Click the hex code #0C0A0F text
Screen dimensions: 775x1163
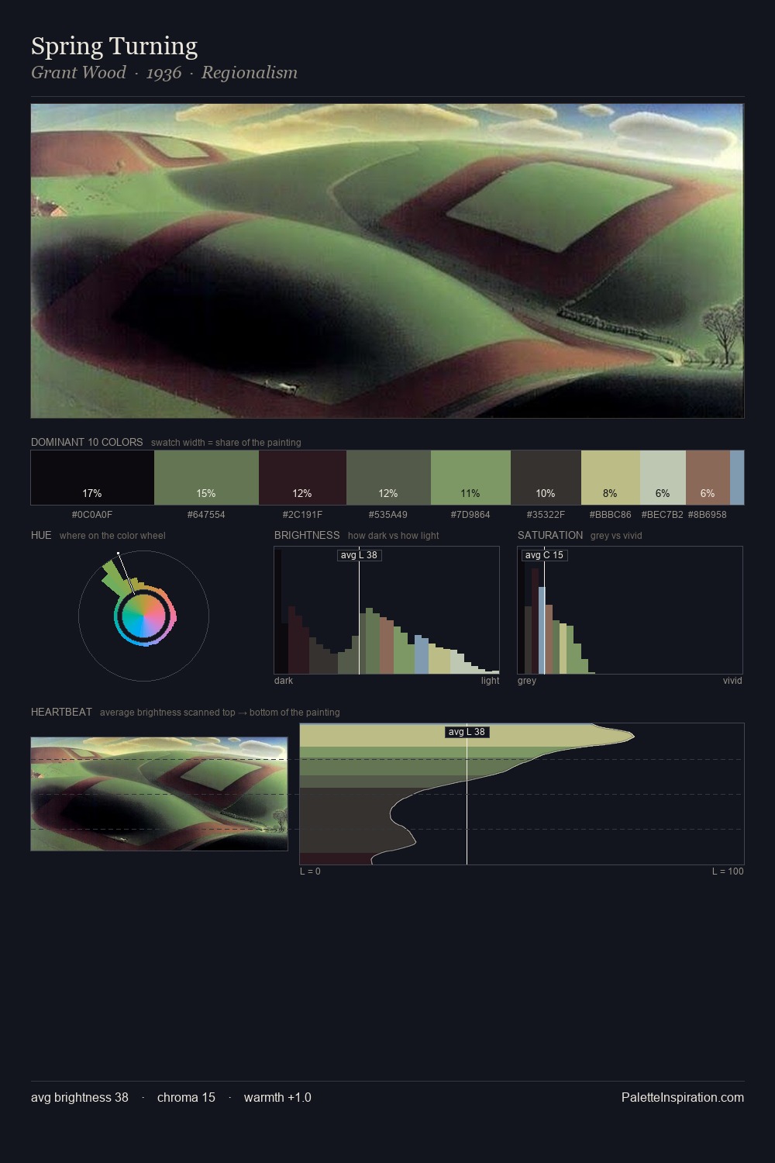(92, 514)
